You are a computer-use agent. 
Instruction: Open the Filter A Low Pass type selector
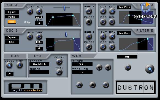point(124,7)
